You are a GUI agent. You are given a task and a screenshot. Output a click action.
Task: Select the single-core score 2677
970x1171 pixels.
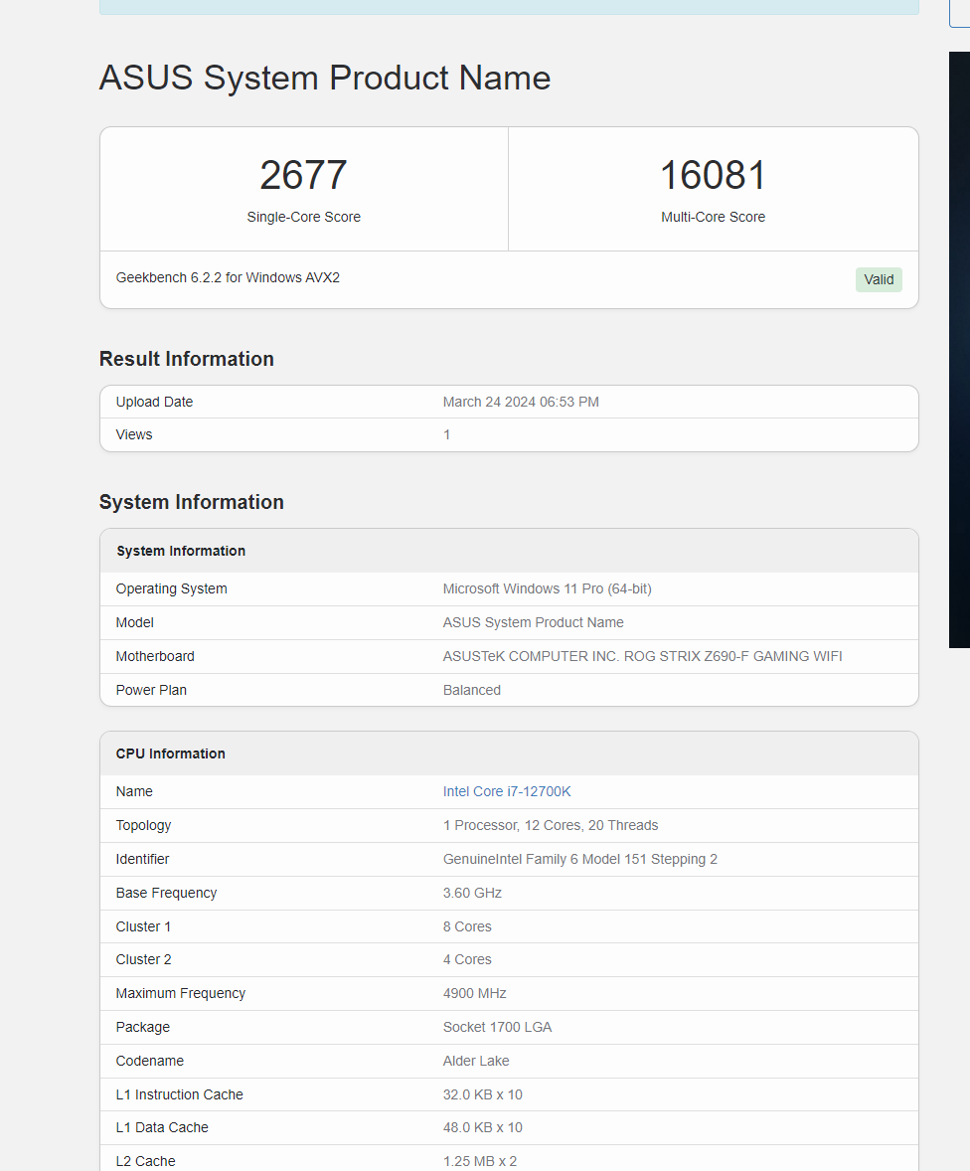pos(303,175)
